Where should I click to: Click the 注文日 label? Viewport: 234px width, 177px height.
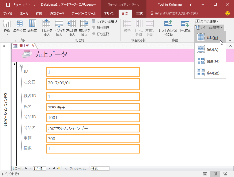(29, 82)
